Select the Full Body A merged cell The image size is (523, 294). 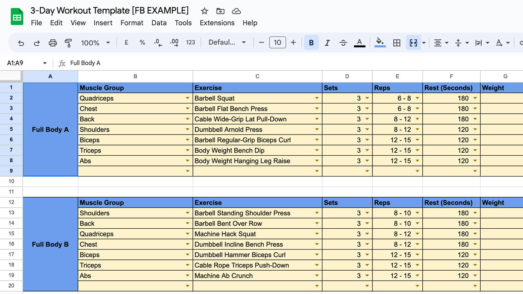click(x=50, y=130)
